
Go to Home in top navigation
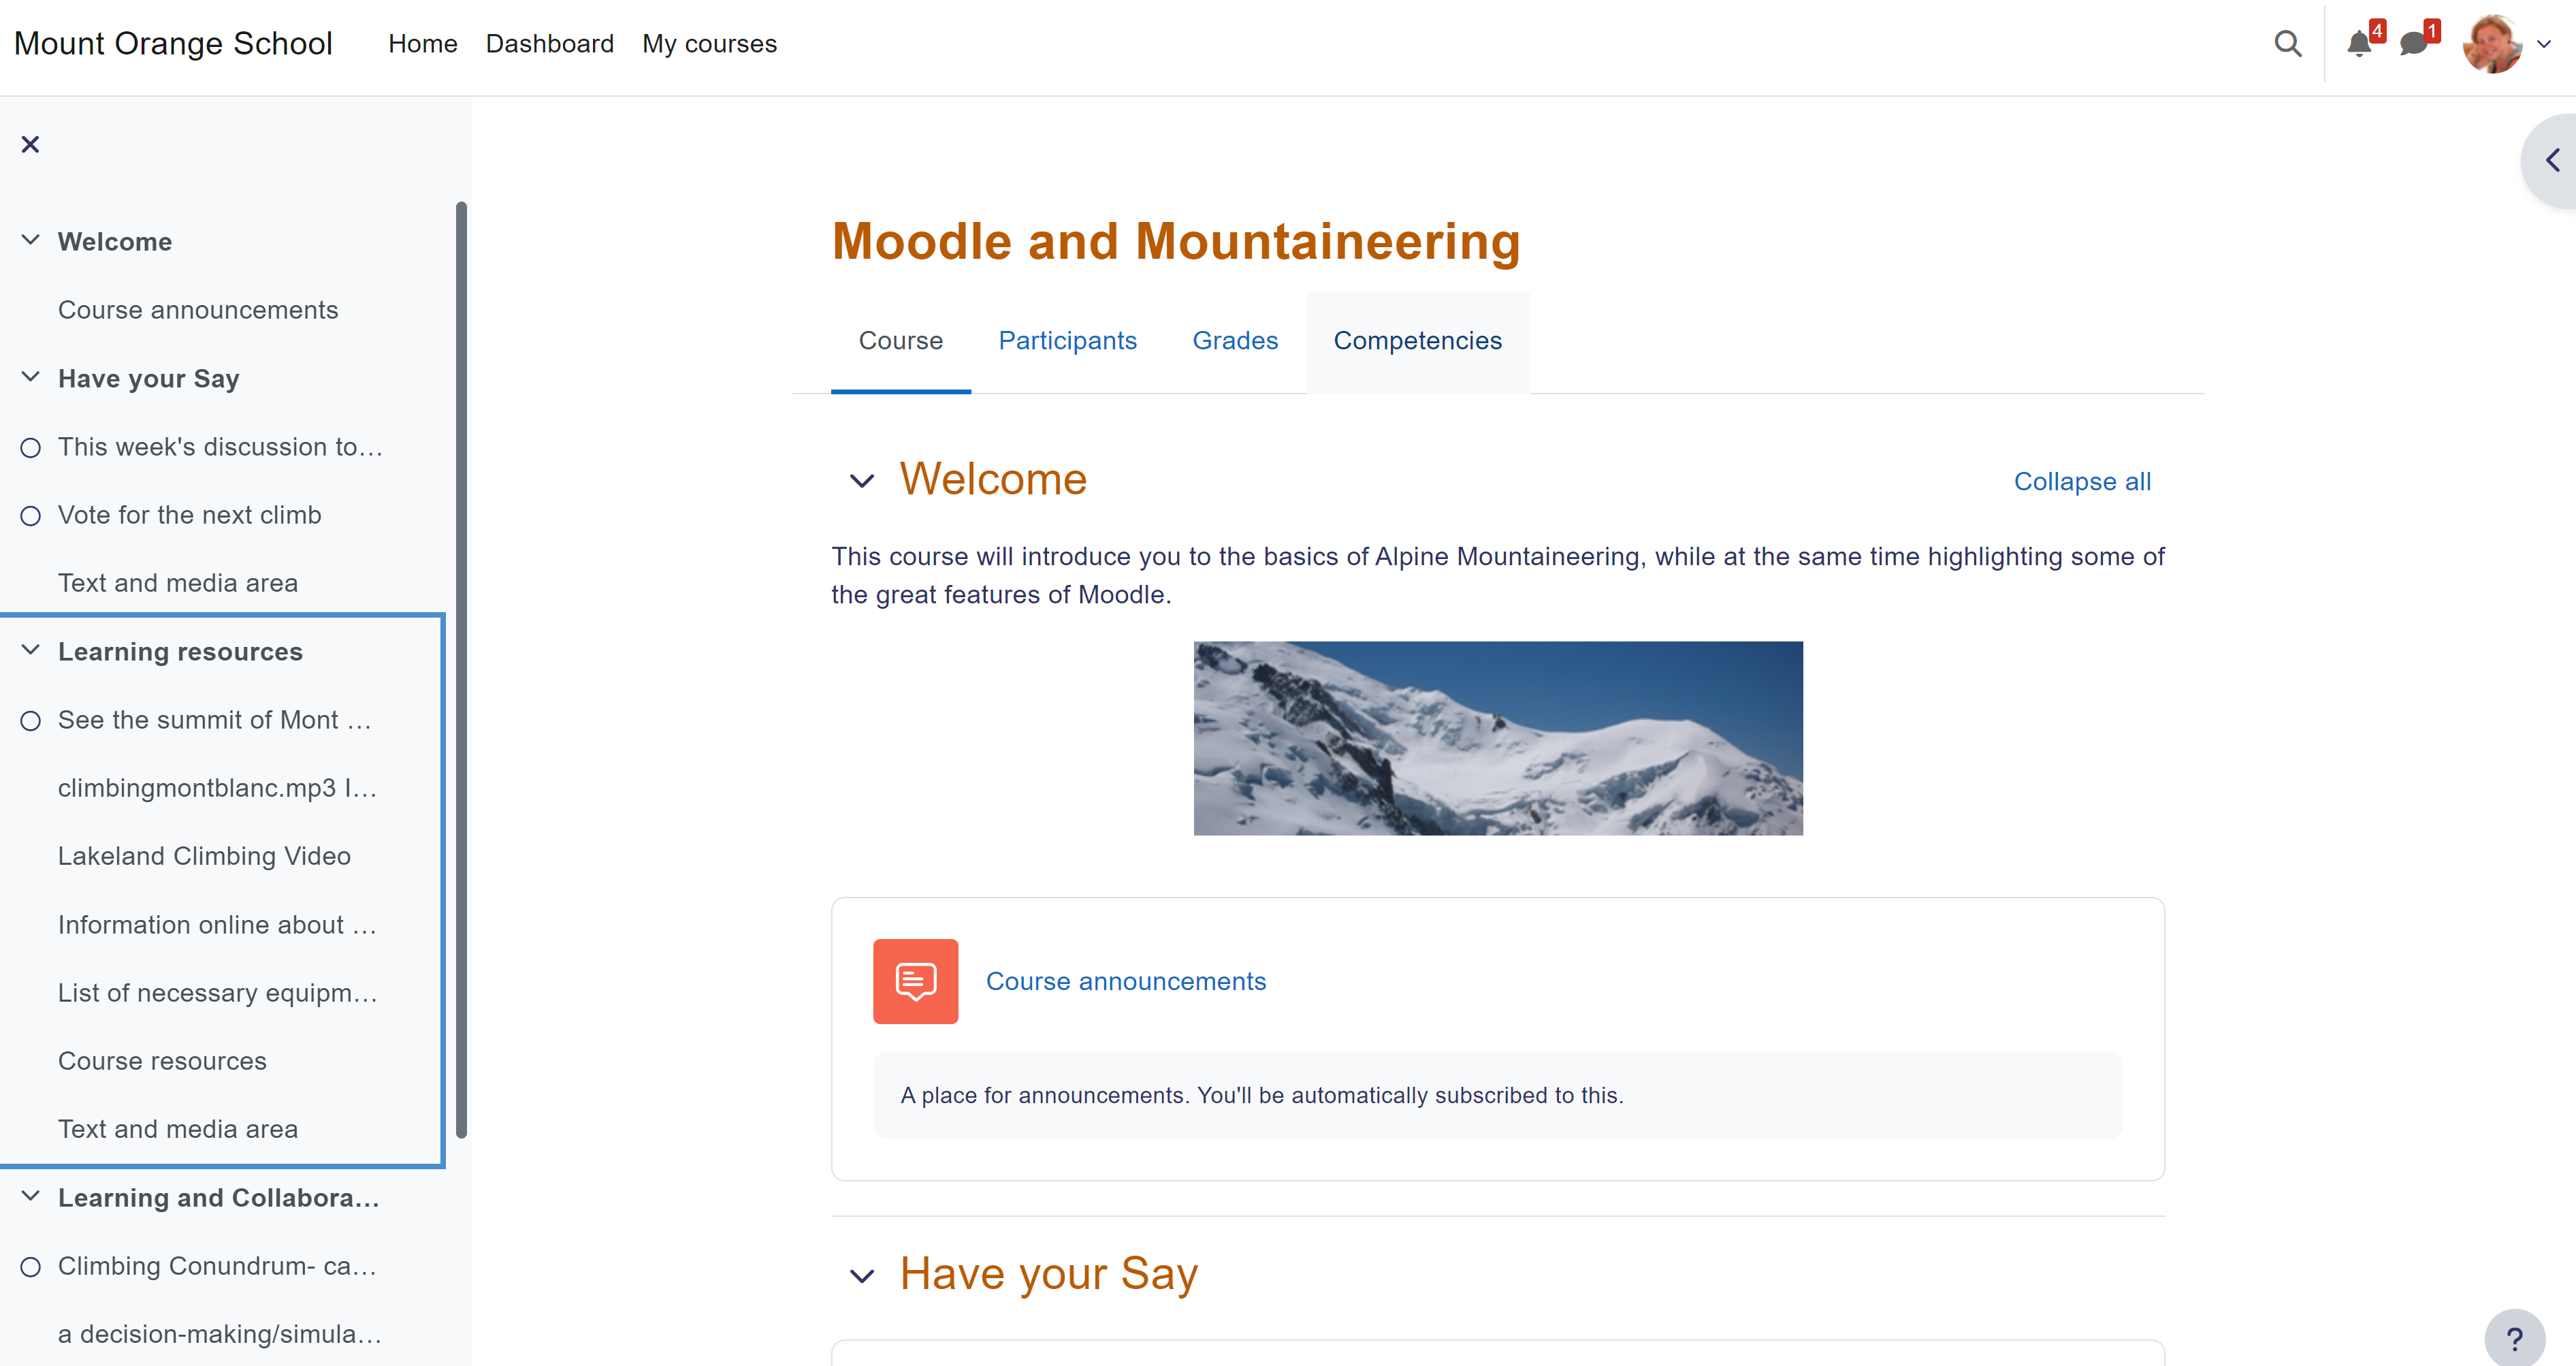pos(422,44)
